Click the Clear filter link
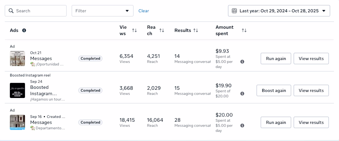 (x=144, y=11)
